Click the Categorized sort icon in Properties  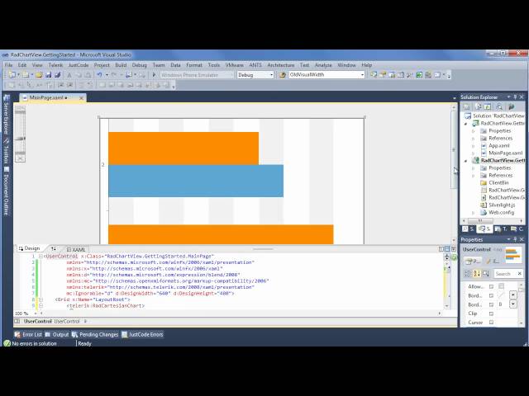click(467, 274)
